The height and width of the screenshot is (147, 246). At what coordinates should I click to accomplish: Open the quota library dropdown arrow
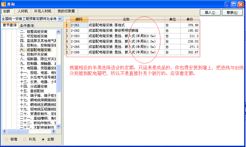(60, 19)
